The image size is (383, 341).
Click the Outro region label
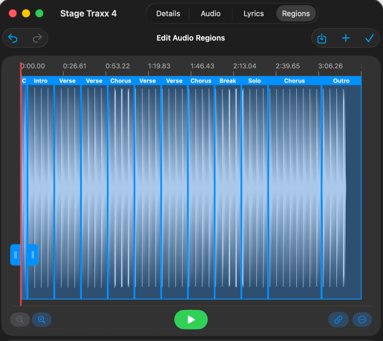click(341, 81)
